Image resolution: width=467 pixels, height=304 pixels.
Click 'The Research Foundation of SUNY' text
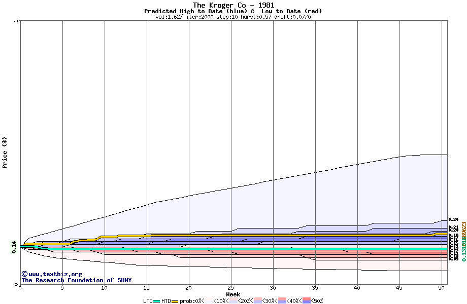coord(76,280)
